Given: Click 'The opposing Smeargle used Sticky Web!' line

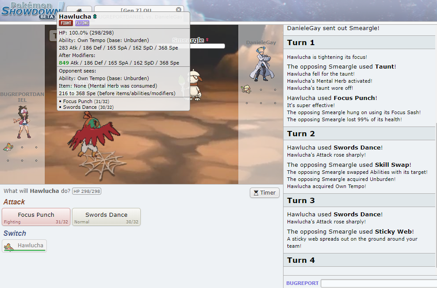Looking at the screenshot, I should [x=350, y=232].
